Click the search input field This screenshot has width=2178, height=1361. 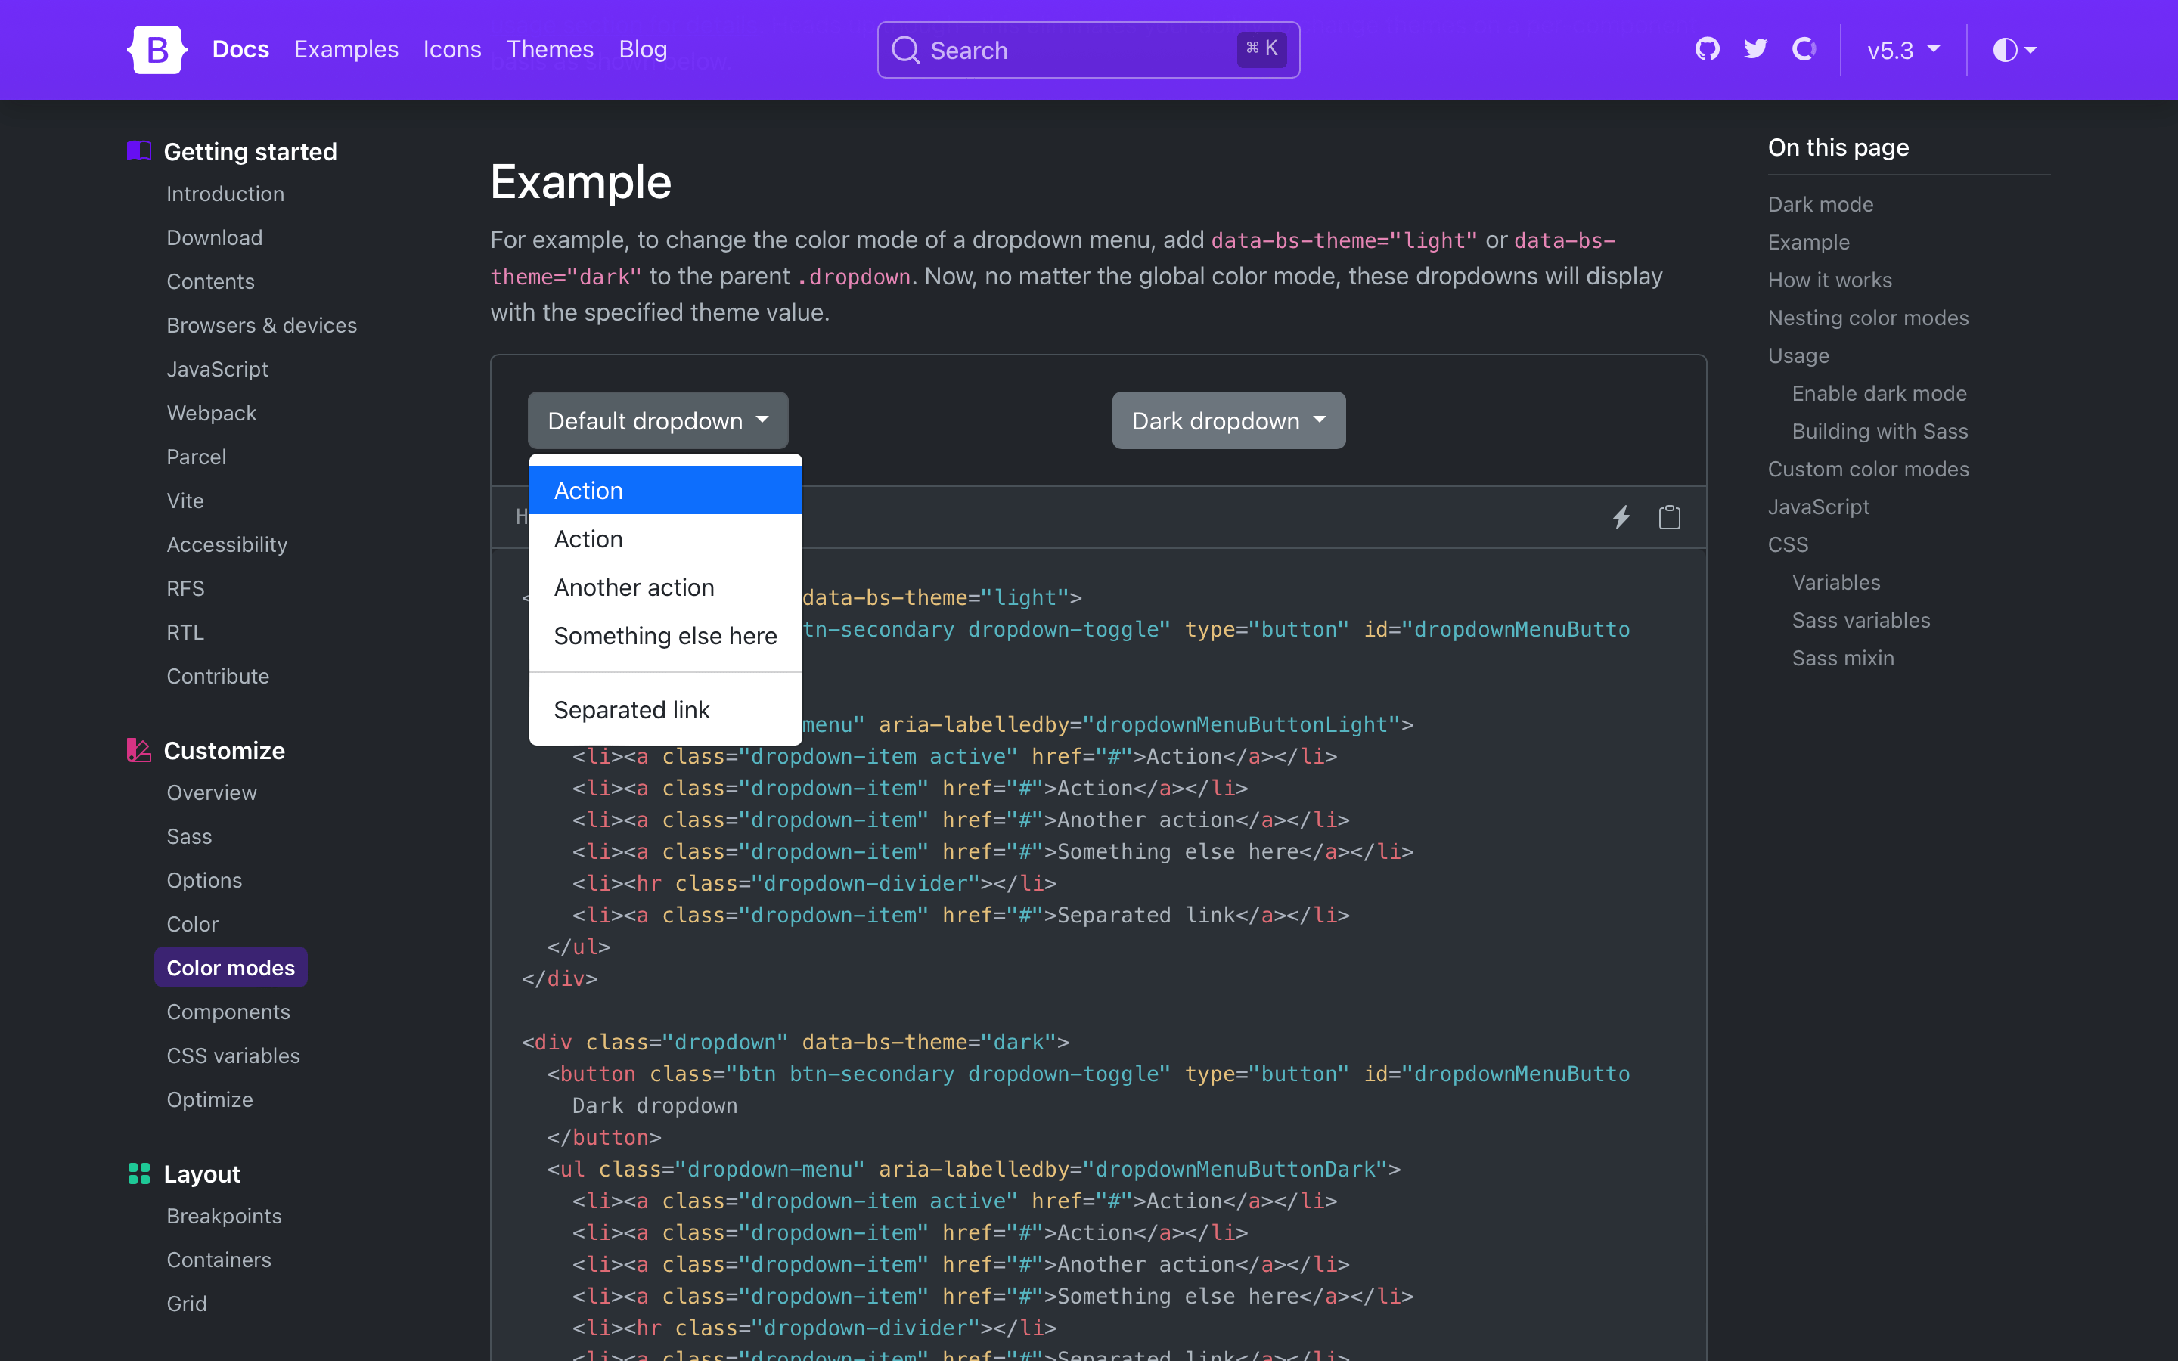(1090, 50)
